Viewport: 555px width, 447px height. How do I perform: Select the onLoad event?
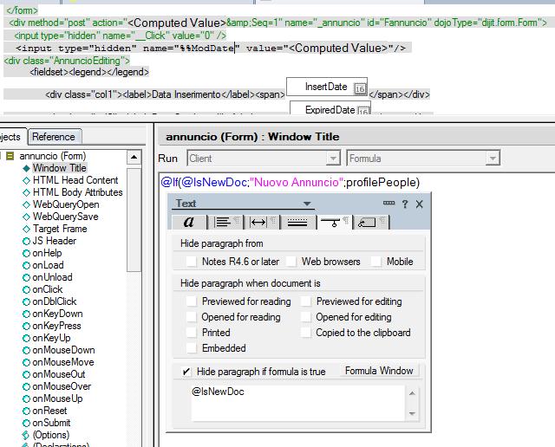(49, 265)
